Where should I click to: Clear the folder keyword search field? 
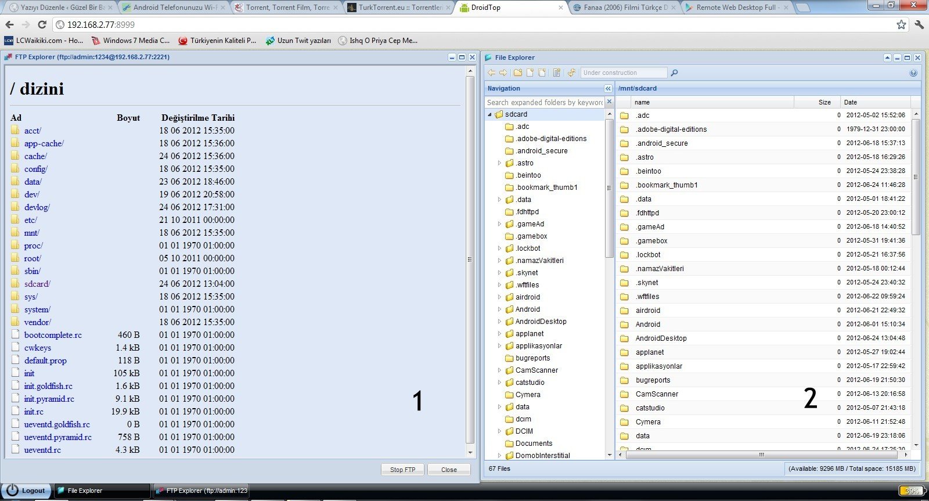609,102
